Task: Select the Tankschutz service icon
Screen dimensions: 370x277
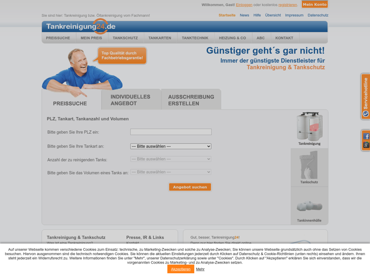Action: tap(309, 167)
